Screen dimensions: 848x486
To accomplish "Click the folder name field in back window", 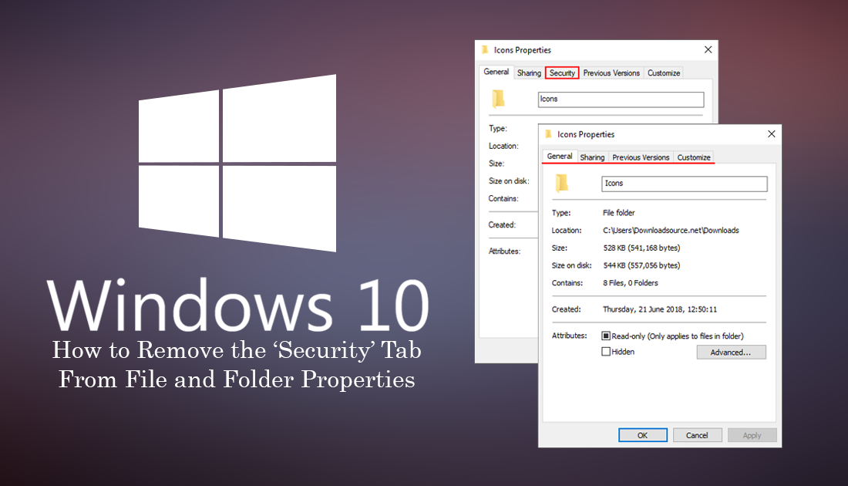I will tap(621, 99).
